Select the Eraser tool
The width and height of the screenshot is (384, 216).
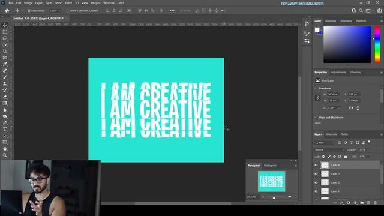click(x=5, y=97)
